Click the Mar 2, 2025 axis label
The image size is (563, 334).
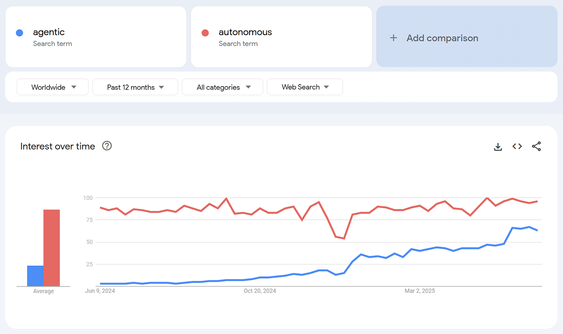420,291
